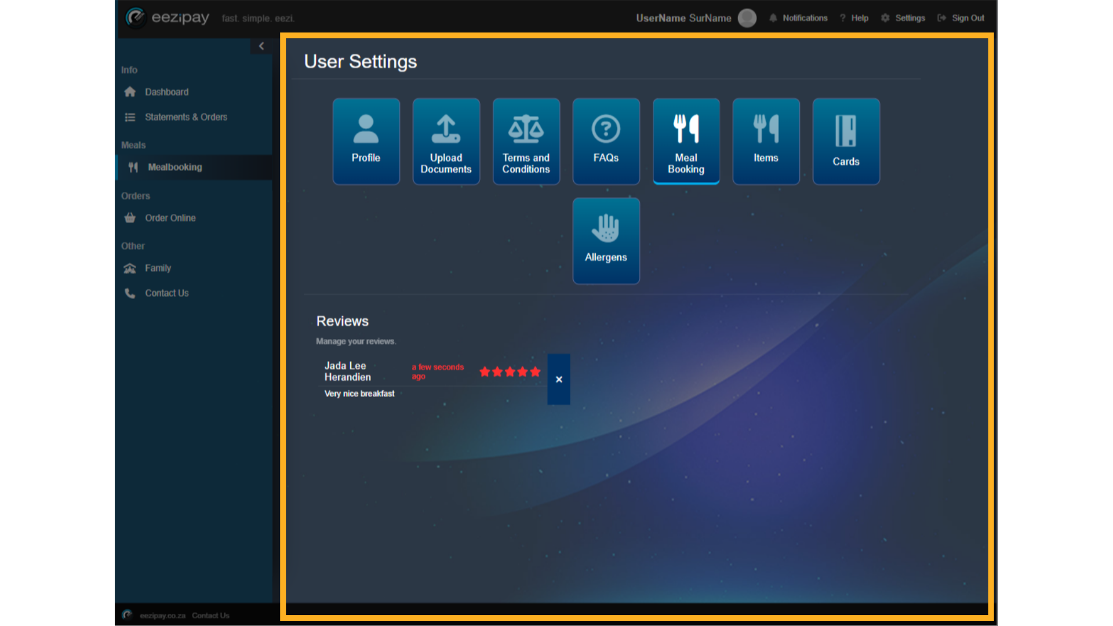Click the user avatar picture
This screenshot has width=1113, height=626.
[747, 18]
